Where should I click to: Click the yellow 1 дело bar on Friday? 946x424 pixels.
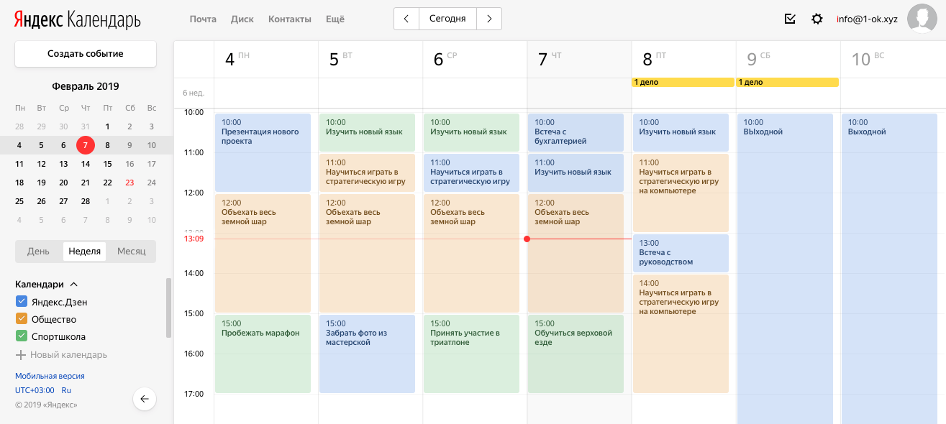coord(683,83)
